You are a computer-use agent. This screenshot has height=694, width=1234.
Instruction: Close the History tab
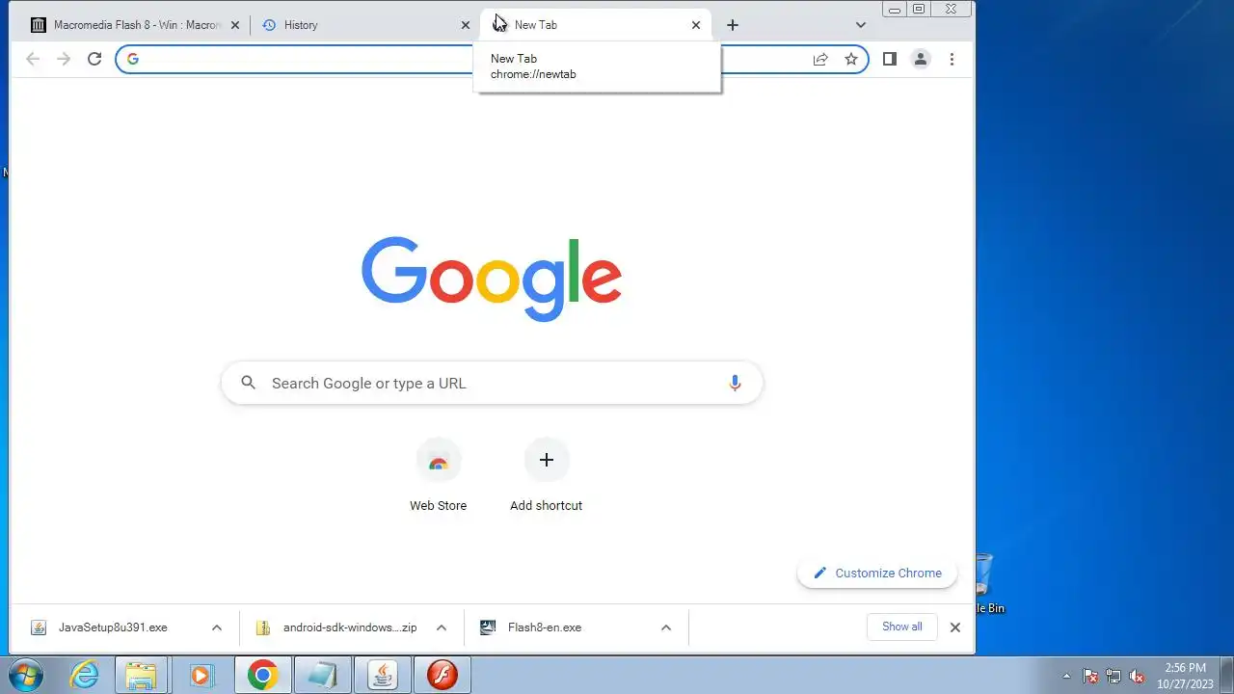point(466,25)
